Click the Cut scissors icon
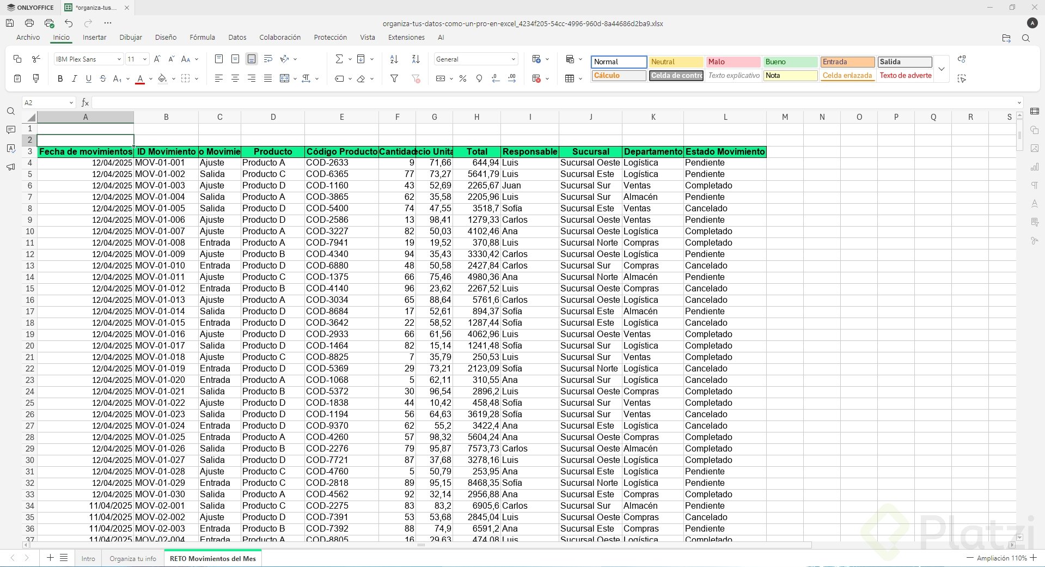This screenshot has width=1045, height=567. click(36, 59)
